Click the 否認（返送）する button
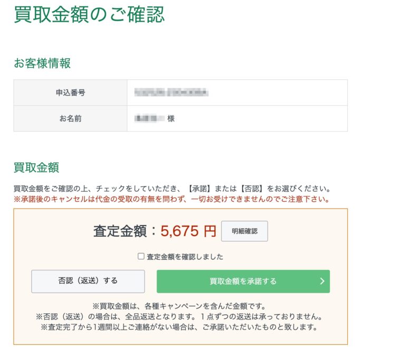The width and height of the screenshot is (420, 355). coord(88,281)
